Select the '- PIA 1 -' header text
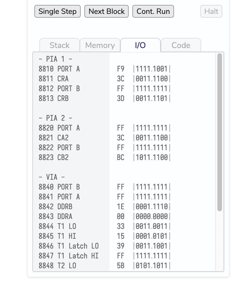This screenshot has width=233, height=283. pos(56,59)
